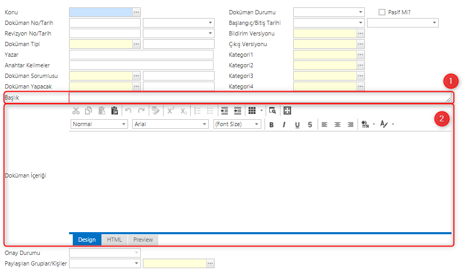The height and width of the screenshot is (274, 469).
Task: Switch to the Design tab
Action: point(87,240)
